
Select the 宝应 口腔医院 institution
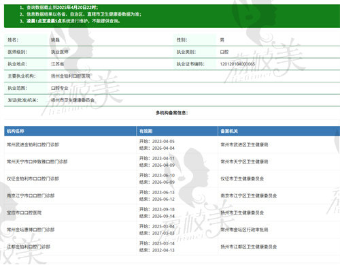(24, 213)
